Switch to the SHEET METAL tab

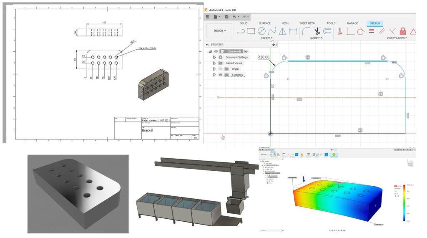[307, 23]
